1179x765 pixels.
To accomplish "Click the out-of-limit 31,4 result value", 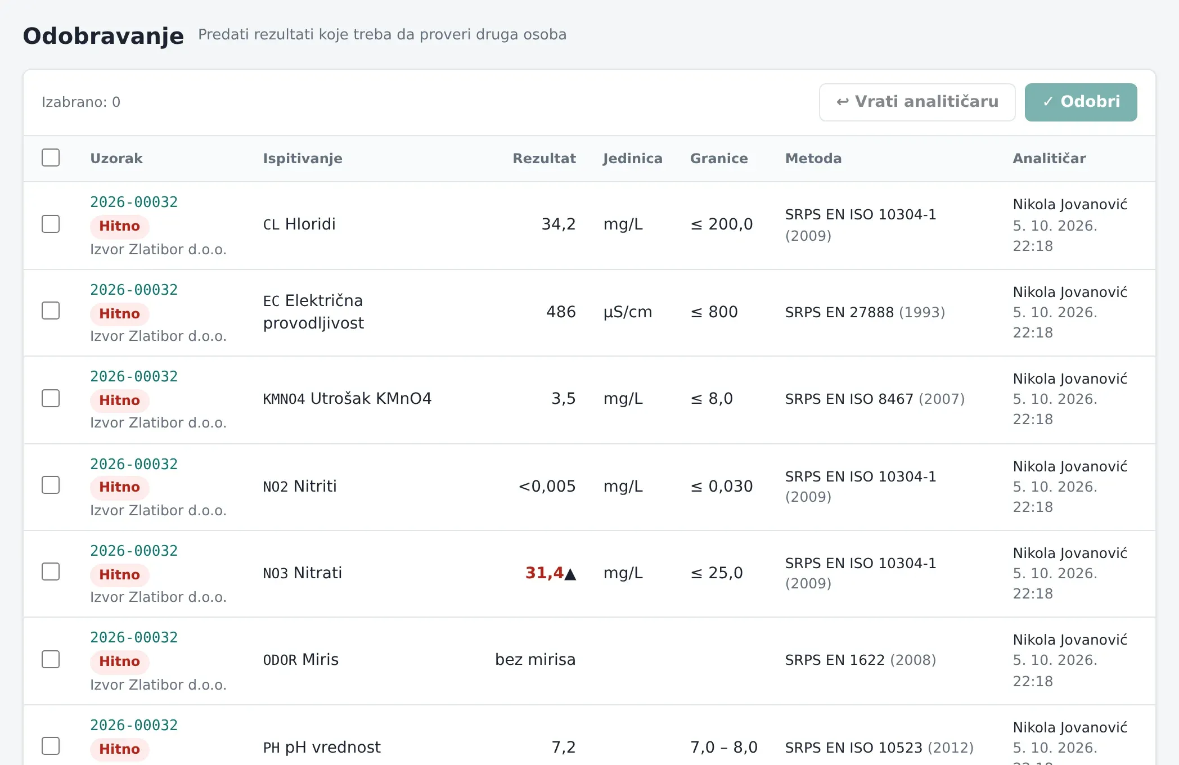I will coord(544,573).
